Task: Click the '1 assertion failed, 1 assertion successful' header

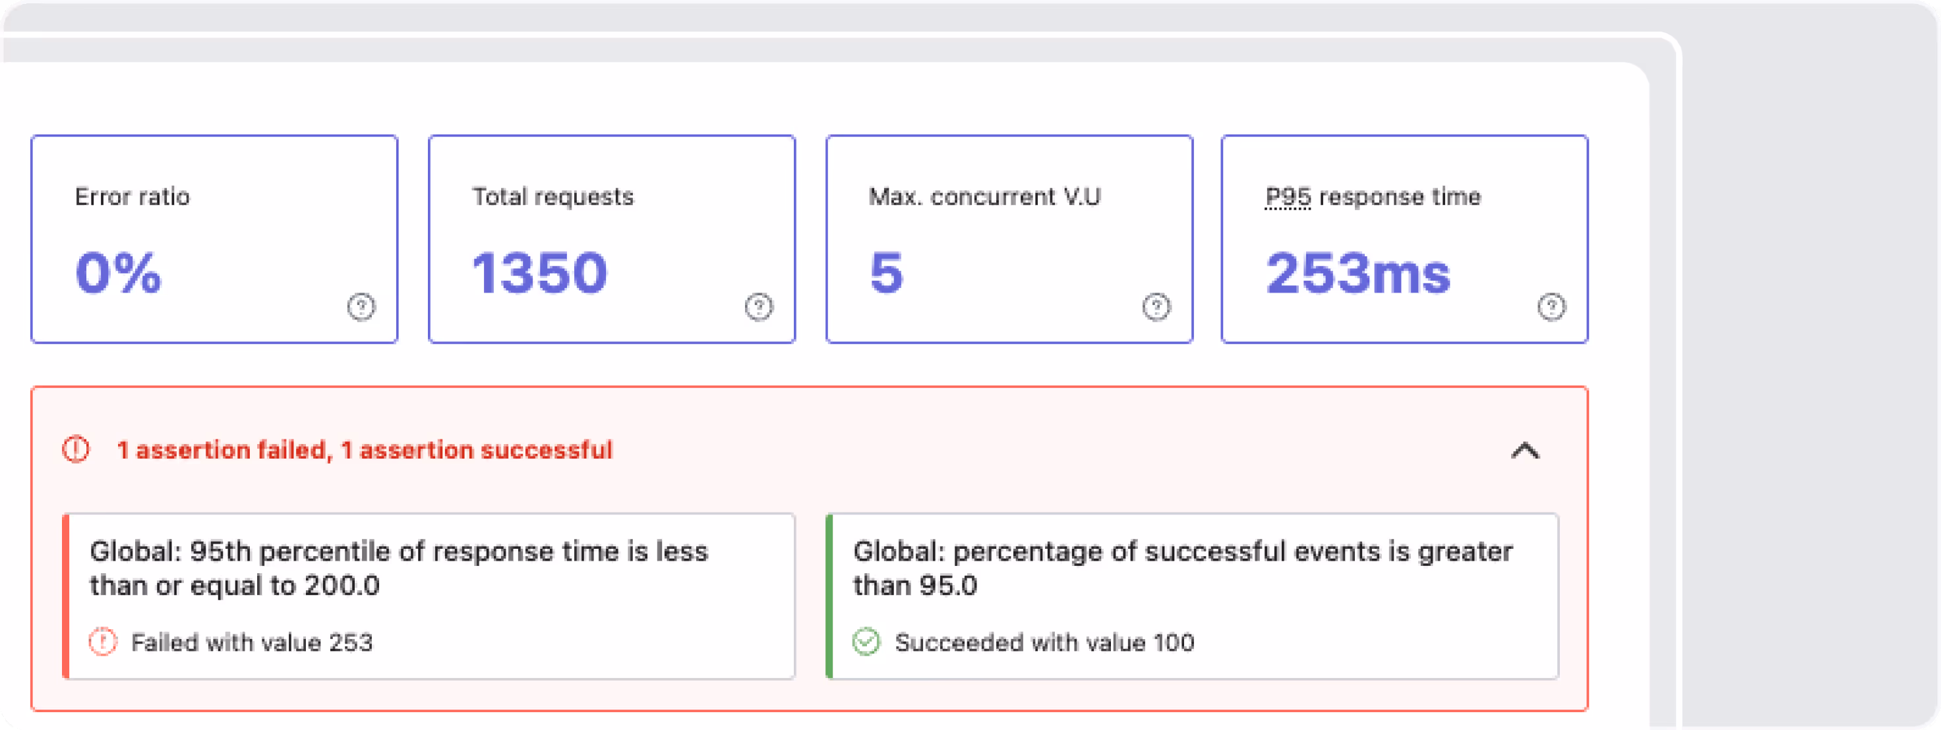Action: (365, 450)
